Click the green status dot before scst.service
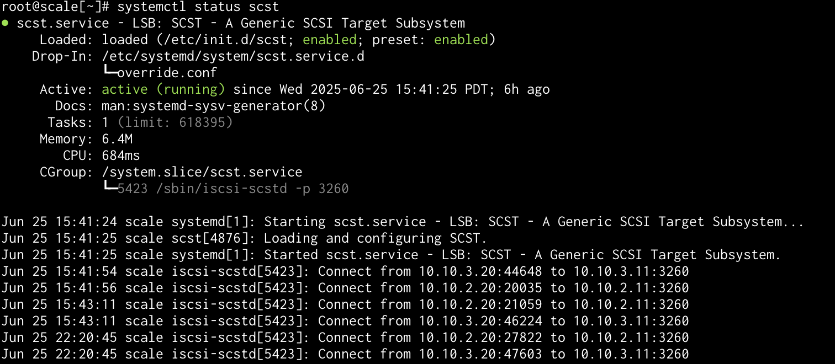This screenshot has height=364, width=835. (4, 23)
